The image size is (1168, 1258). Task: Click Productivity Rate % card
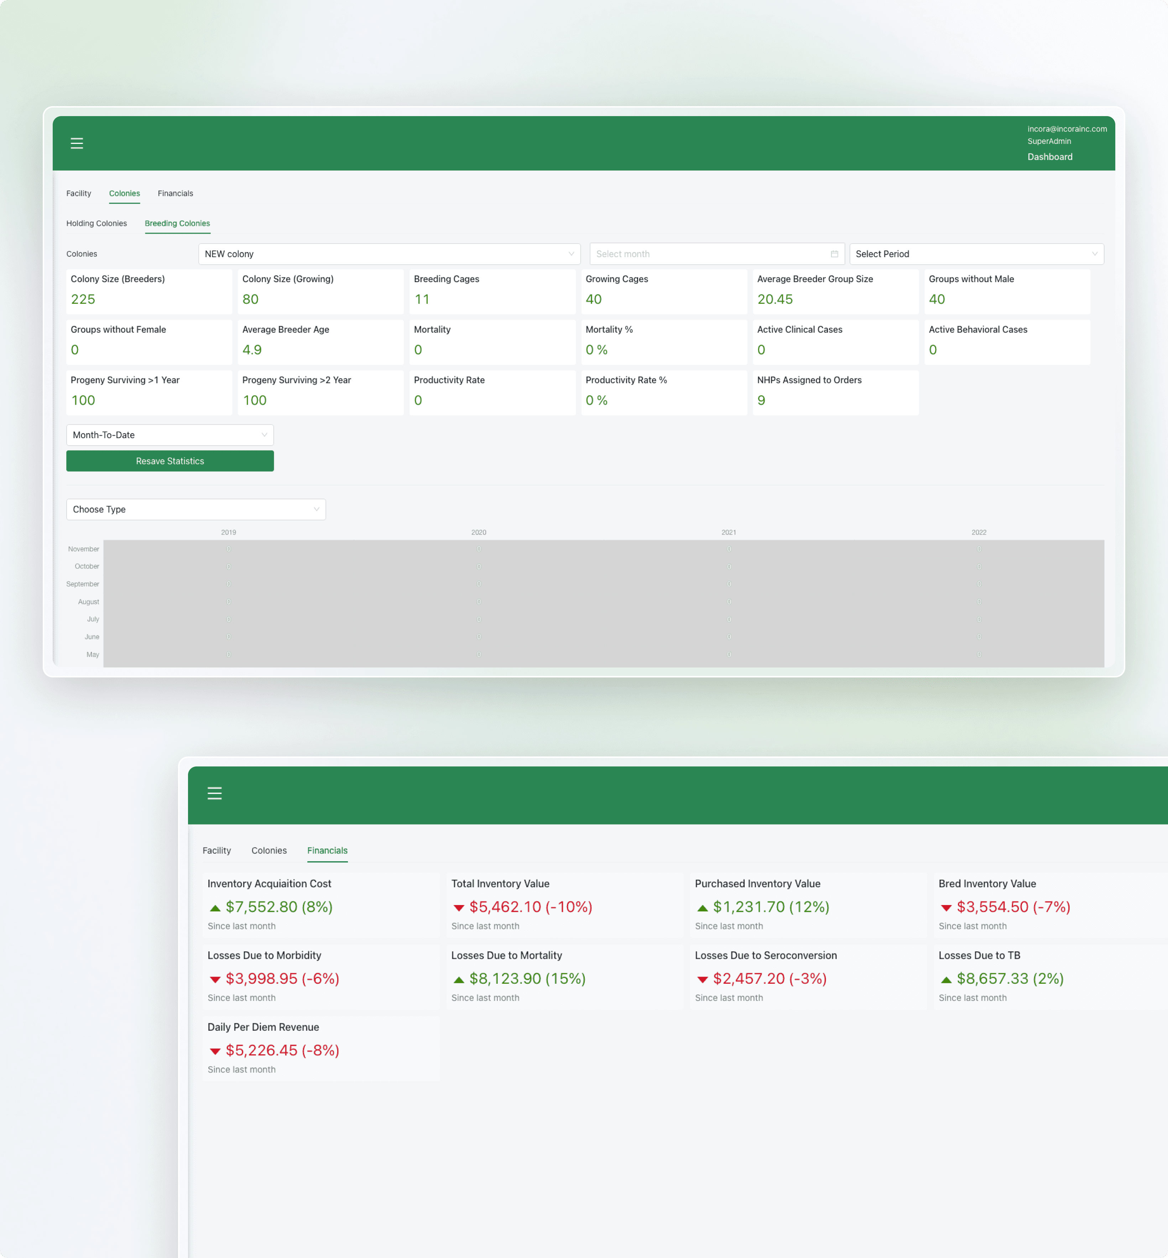coord(664,393)
